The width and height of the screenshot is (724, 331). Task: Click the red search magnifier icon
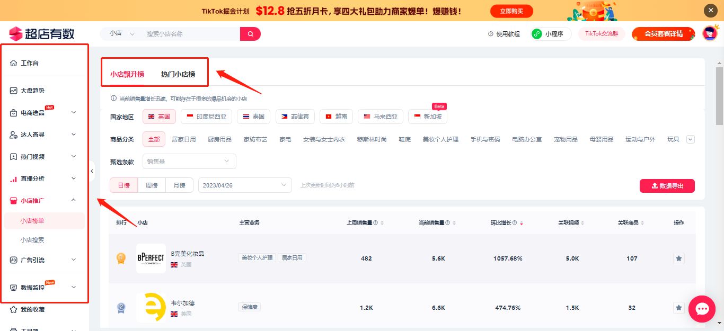250,33
